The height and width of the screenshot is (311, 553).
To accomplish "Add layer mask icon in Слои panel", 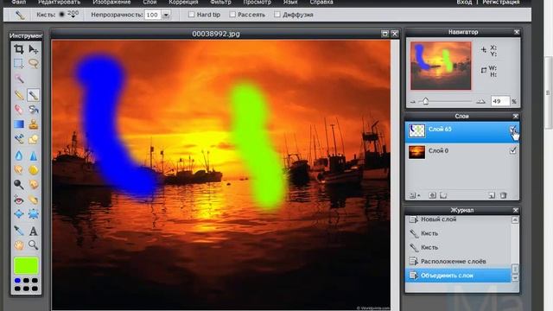I will point(432,195).
